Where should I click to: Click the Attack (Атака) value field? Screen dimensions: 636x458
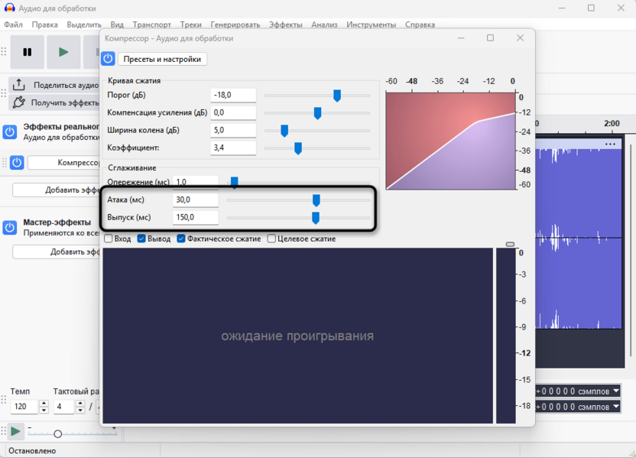click(x=196, y=200)
